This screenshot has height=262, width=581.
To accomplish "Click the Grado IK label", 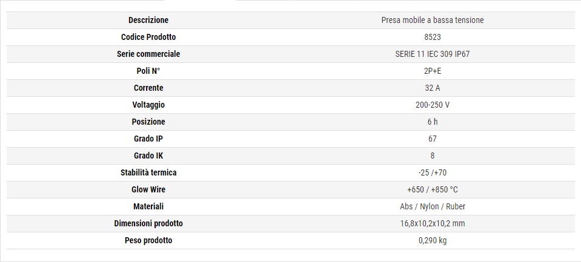I will (x=148, y=156).
